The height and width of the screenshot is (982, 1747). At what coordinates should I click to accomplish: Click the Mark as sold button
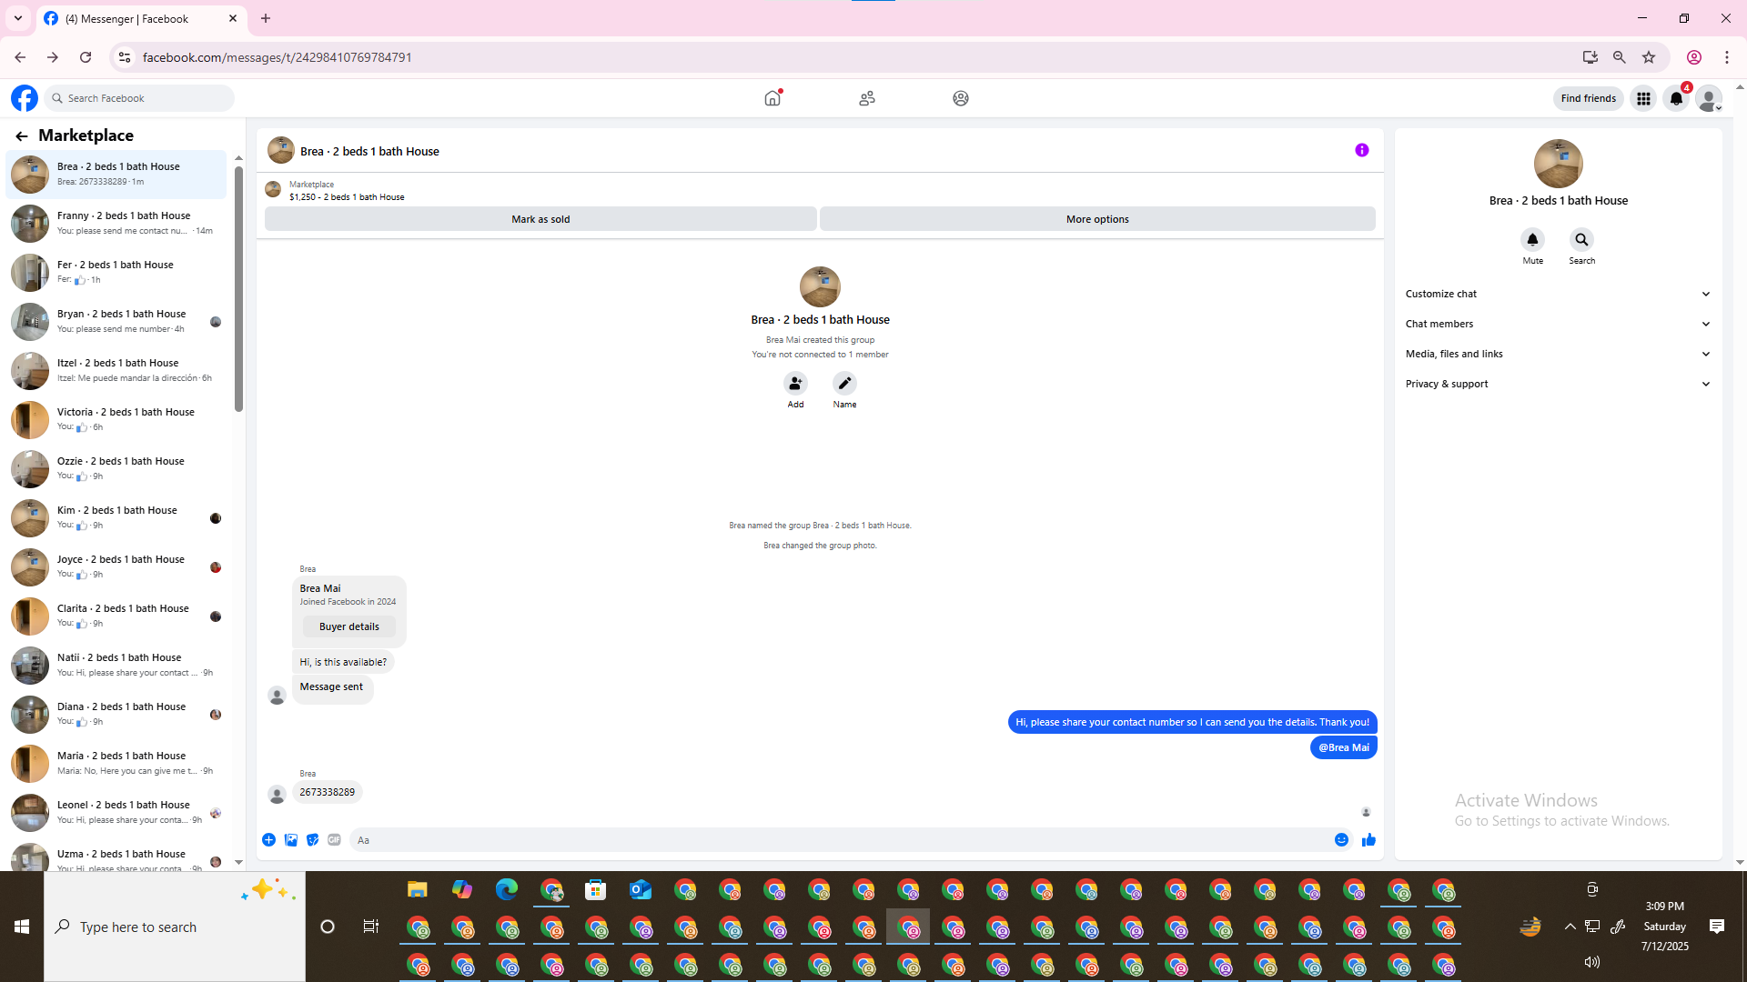point(540,219)
